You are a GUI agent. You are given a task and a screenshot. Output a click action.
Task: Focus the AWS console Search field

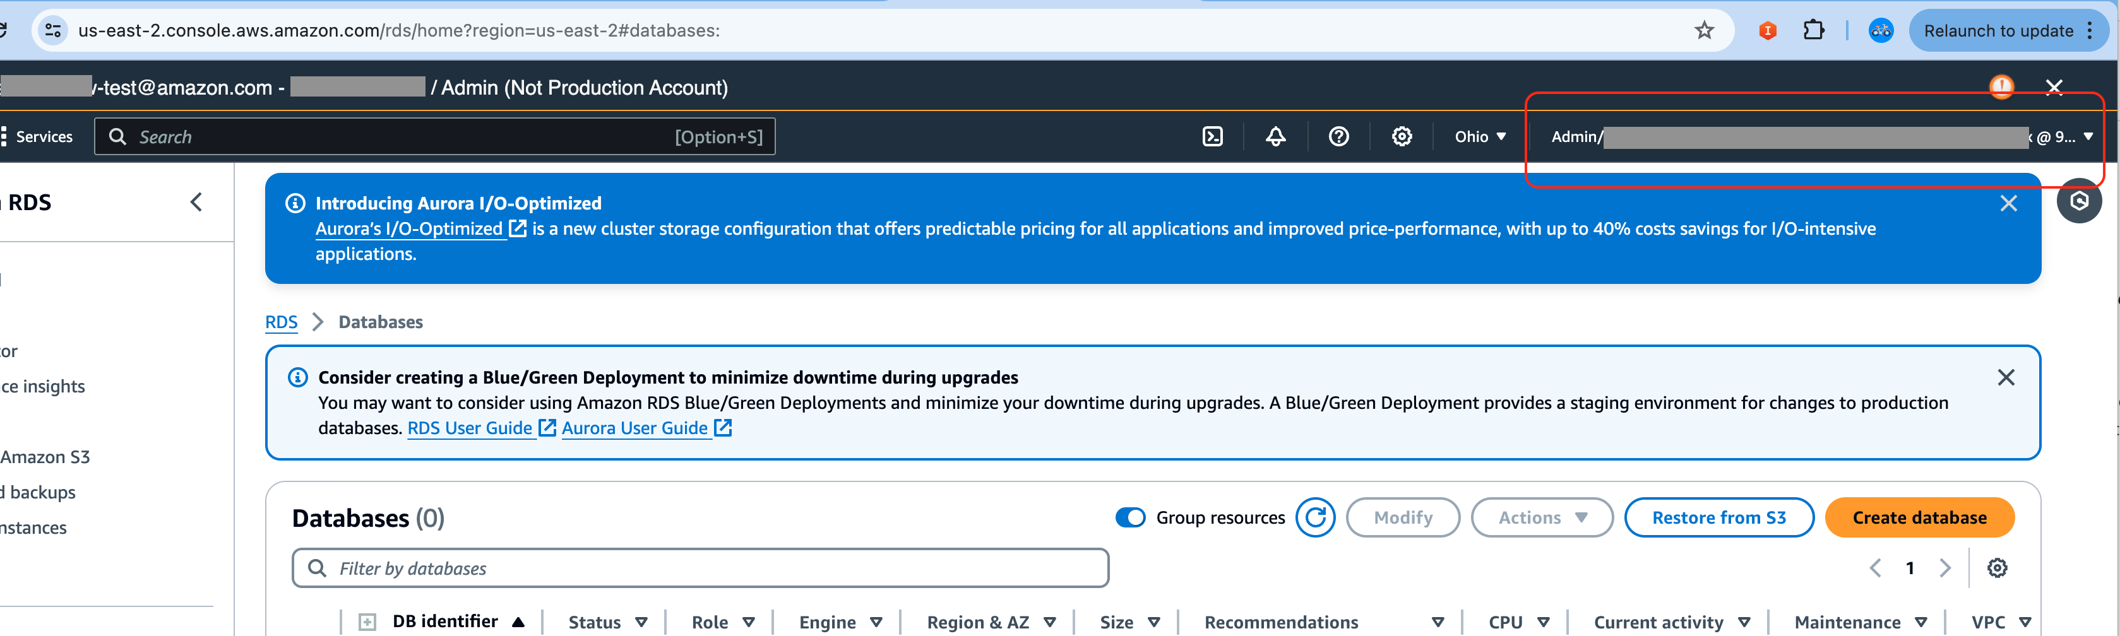tap(434, 136)
